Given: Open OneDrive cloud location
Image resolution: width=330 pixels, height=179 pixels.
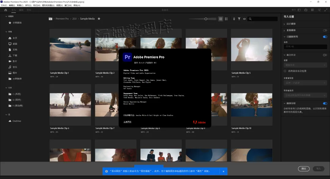Looking at the screenshot, I should (15, 121).
